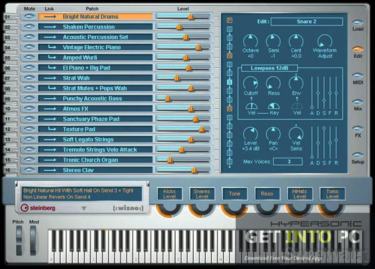Select the Atmos FX patch
Screen dimensions: 375x269
pos(96,109)
